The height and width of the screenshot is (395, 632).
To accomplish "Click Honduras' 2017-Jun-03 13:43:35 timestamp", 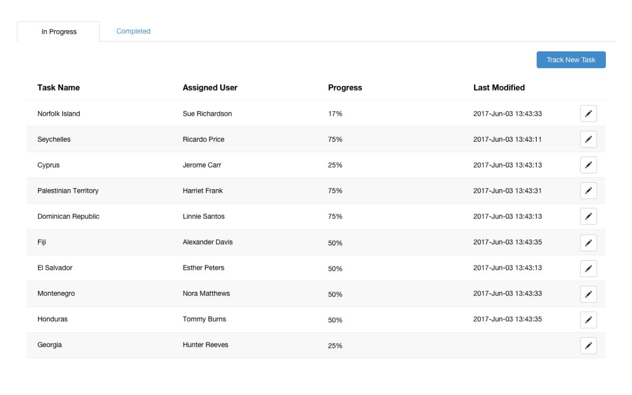I will (508, 319).
